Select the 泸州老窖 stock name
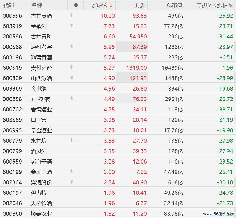The width and height of the screenshot is (236, 218). pos(41,47)
